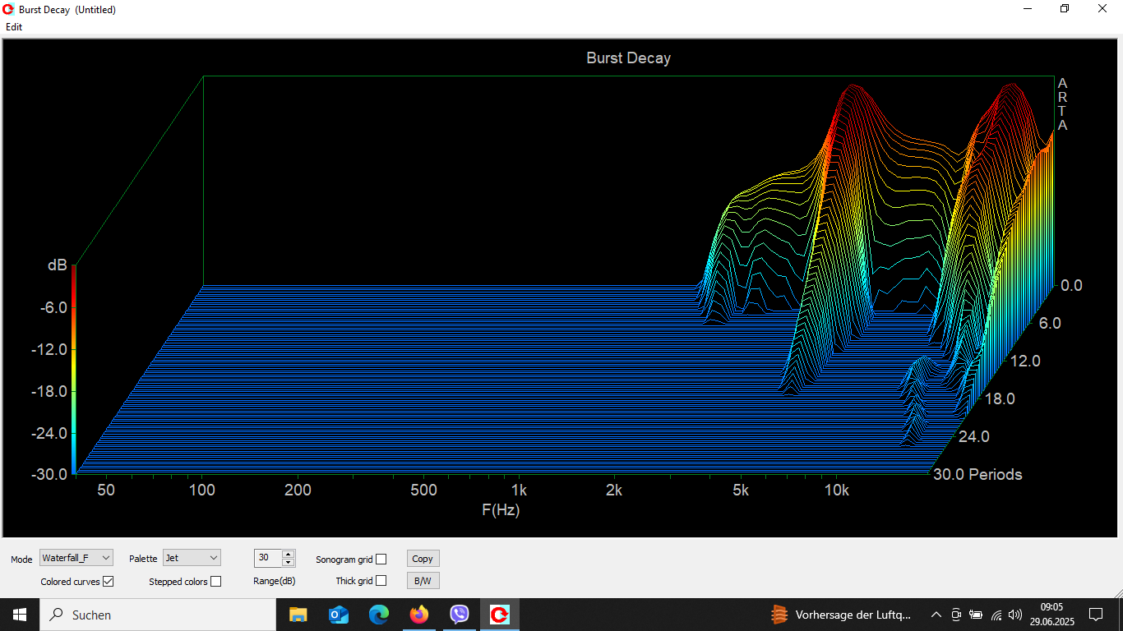Enable the Sonogram grid checkbox
Screen dimensions: 1123x631
[381, 560]
